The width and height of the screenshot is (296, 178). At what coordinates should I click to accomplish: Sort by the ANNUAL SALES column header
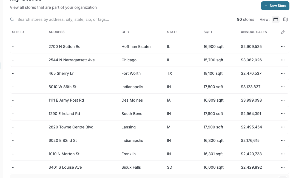254,32
